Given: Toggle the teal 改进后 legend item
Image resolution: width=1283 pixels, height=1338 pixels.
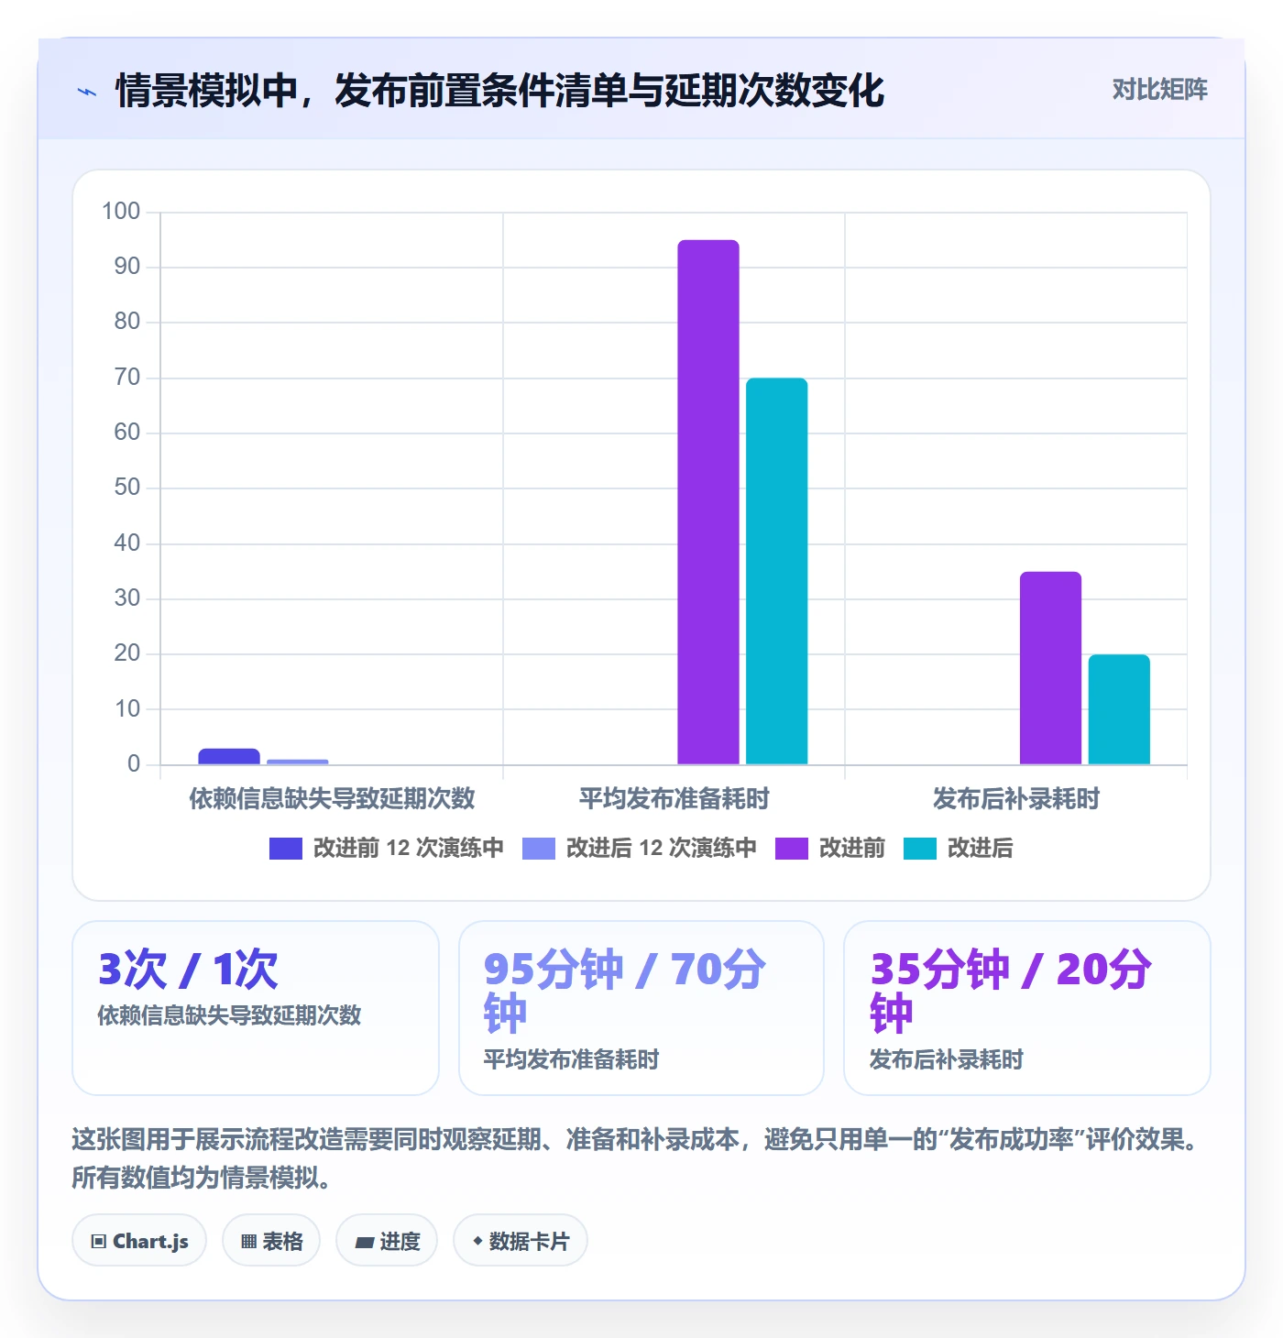Looking at the screenshot, I should (x=959, y=849).
